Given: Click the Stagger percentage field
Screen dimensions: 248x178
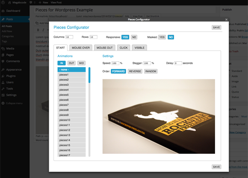Looking at the screenshot, I should coord(147,63).
